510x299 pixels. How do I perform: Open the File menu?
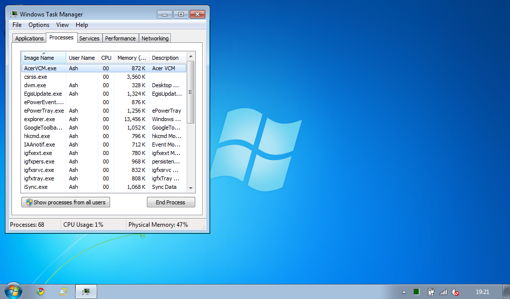click(x=17, y=25)
